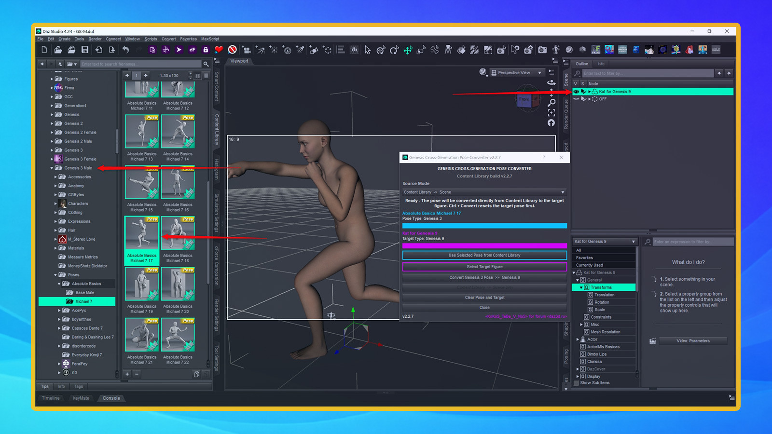Click the Video: Parameters button
The height and width of the screenshot is (434, 772).
tap(693, 341)
